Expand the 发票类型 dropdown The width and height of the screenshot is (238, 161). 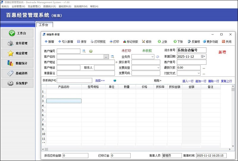158,68
